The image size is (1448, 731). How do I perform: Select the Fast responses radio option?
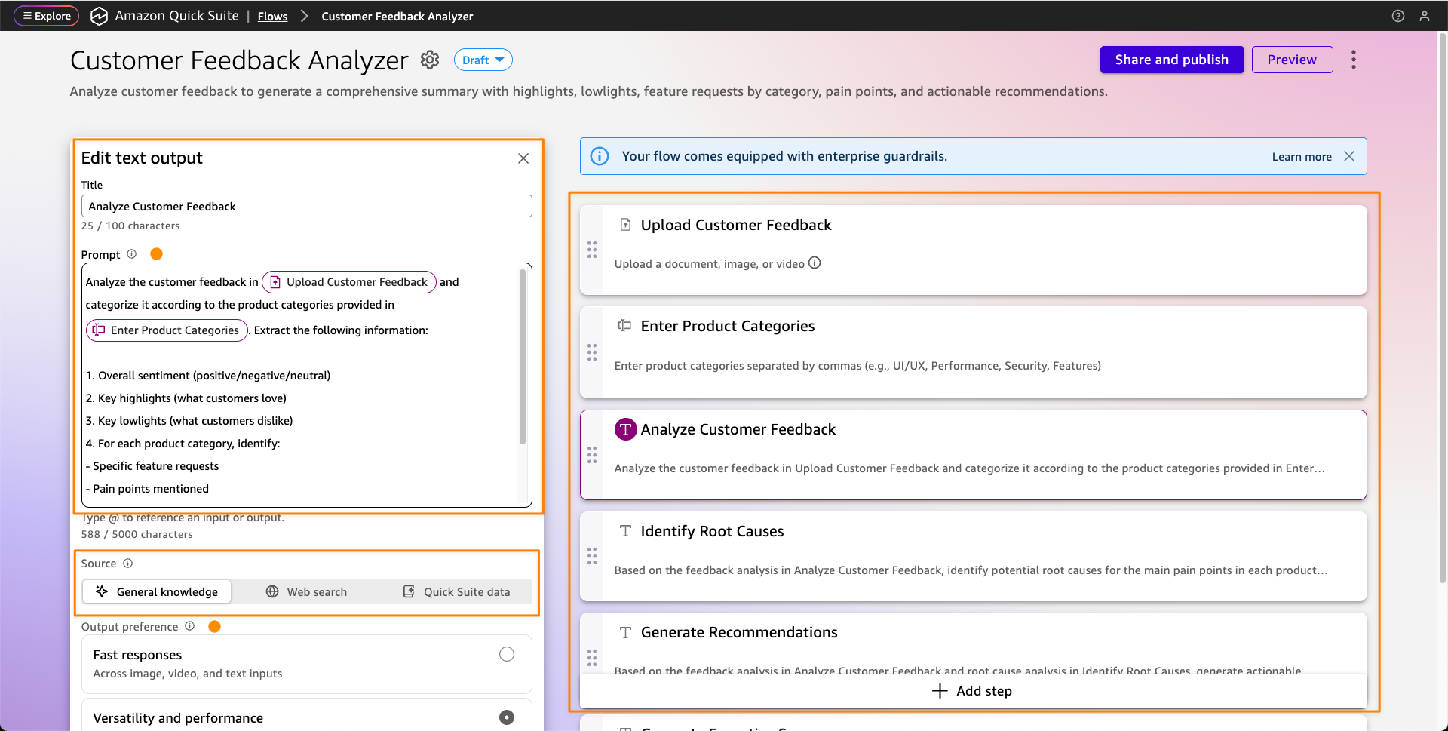click(x=507, y=654)
